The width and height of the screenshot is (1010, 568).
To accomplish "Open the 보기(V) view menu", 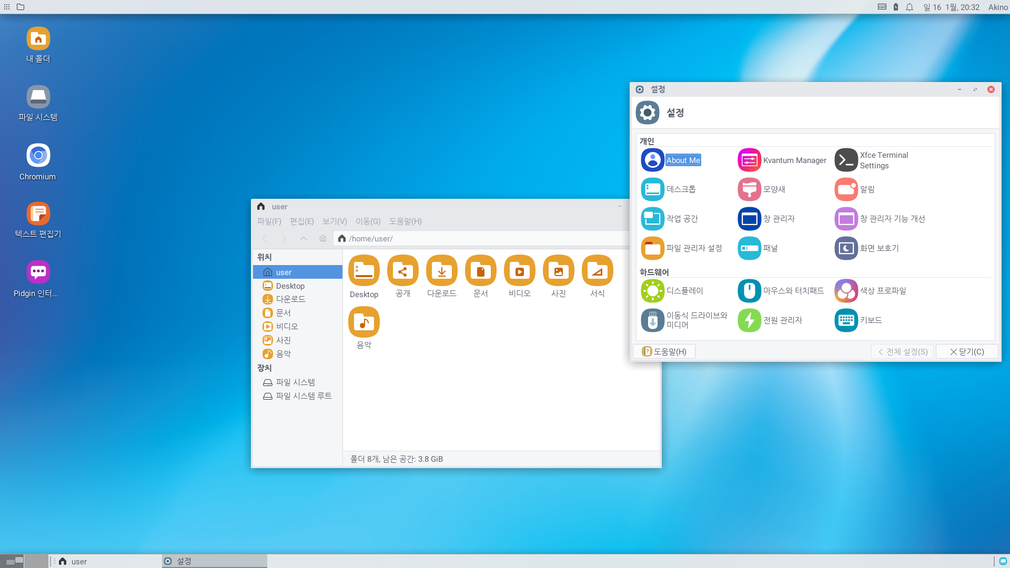I will coord(335,221).
